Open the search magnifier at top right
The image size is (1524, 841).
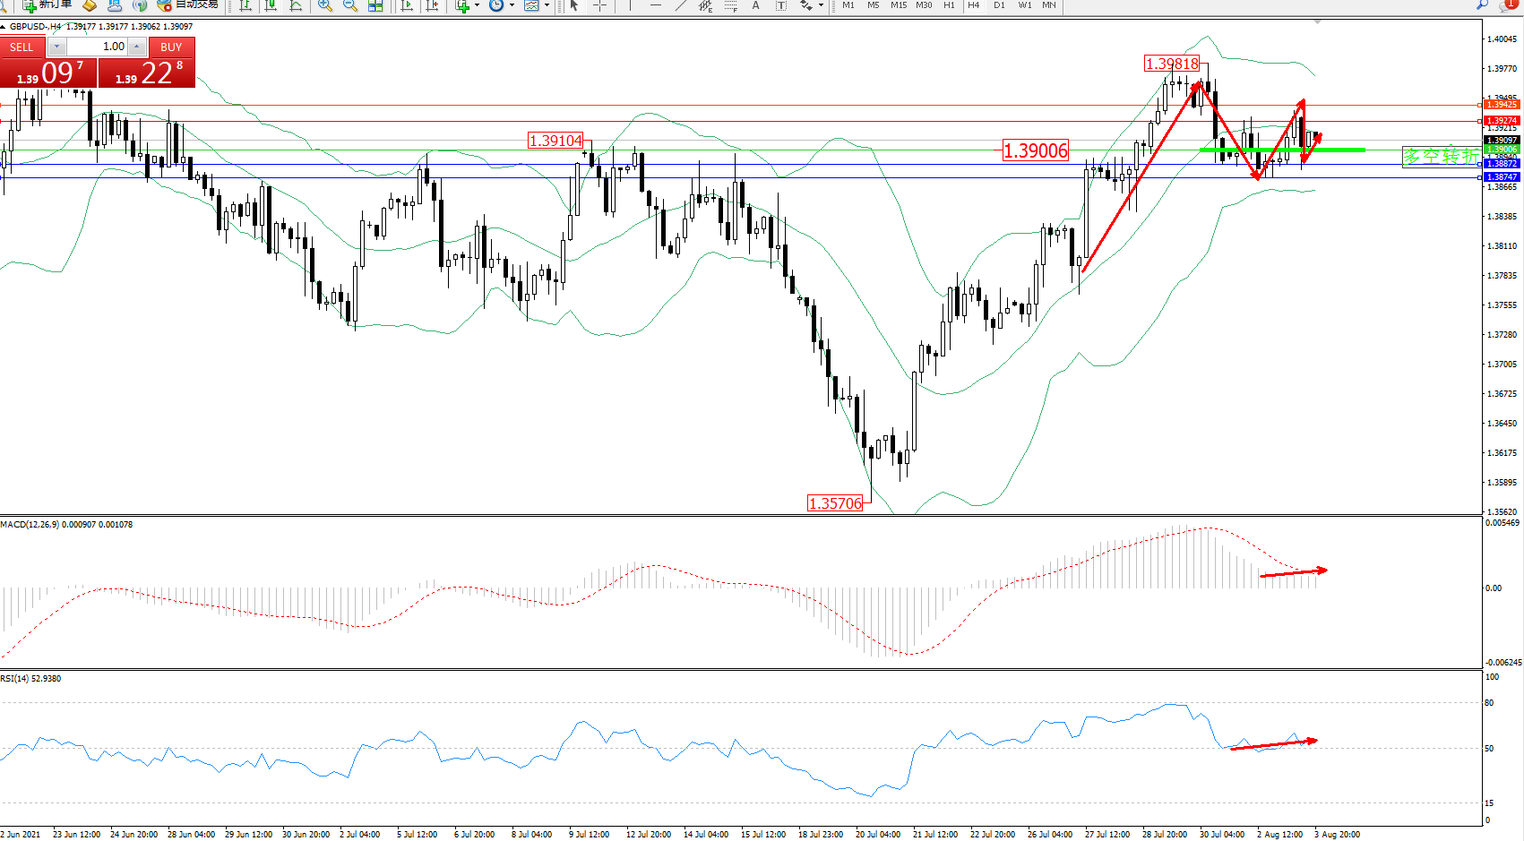pyautogui.click(x=1482, y=5)
